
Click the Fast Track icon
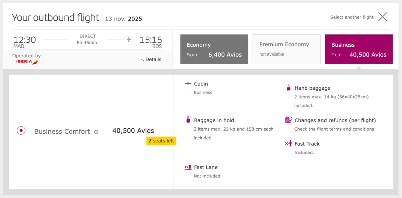[x=288, y=143]
